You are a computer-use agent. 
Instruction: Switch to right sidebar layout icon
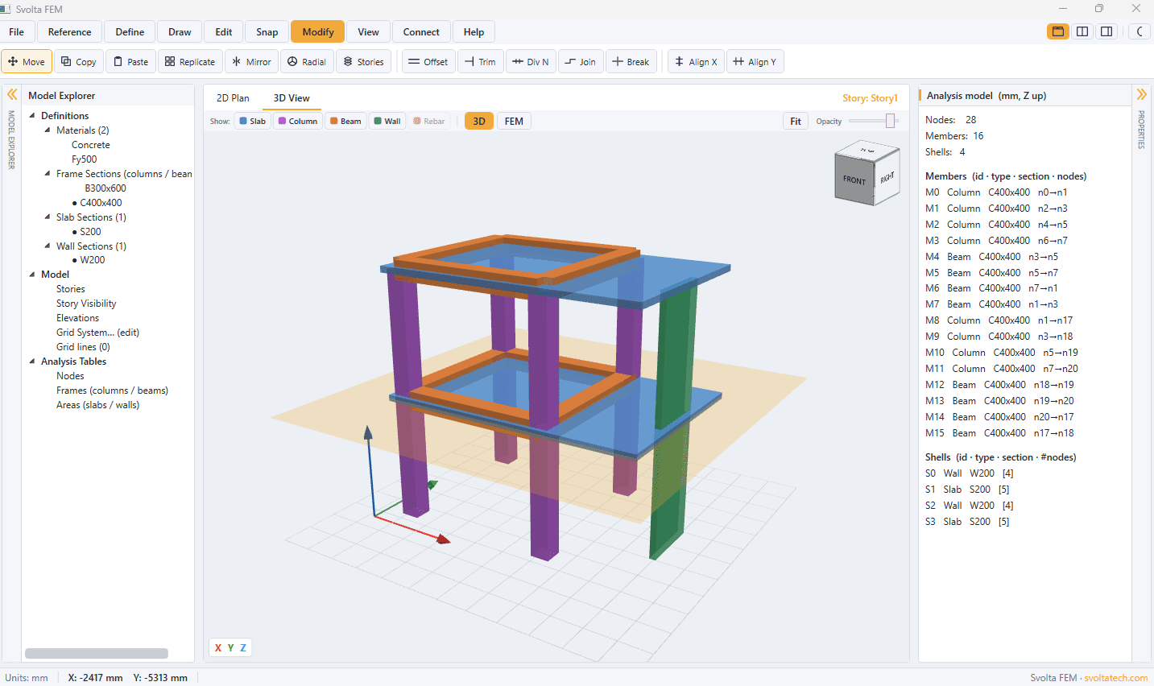tap(1106, 31)
